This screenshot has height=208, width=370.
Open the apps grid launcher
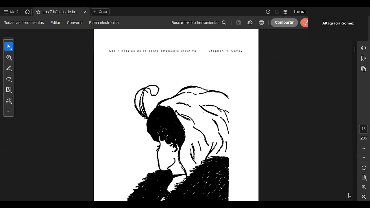click(x=285, y=12)
